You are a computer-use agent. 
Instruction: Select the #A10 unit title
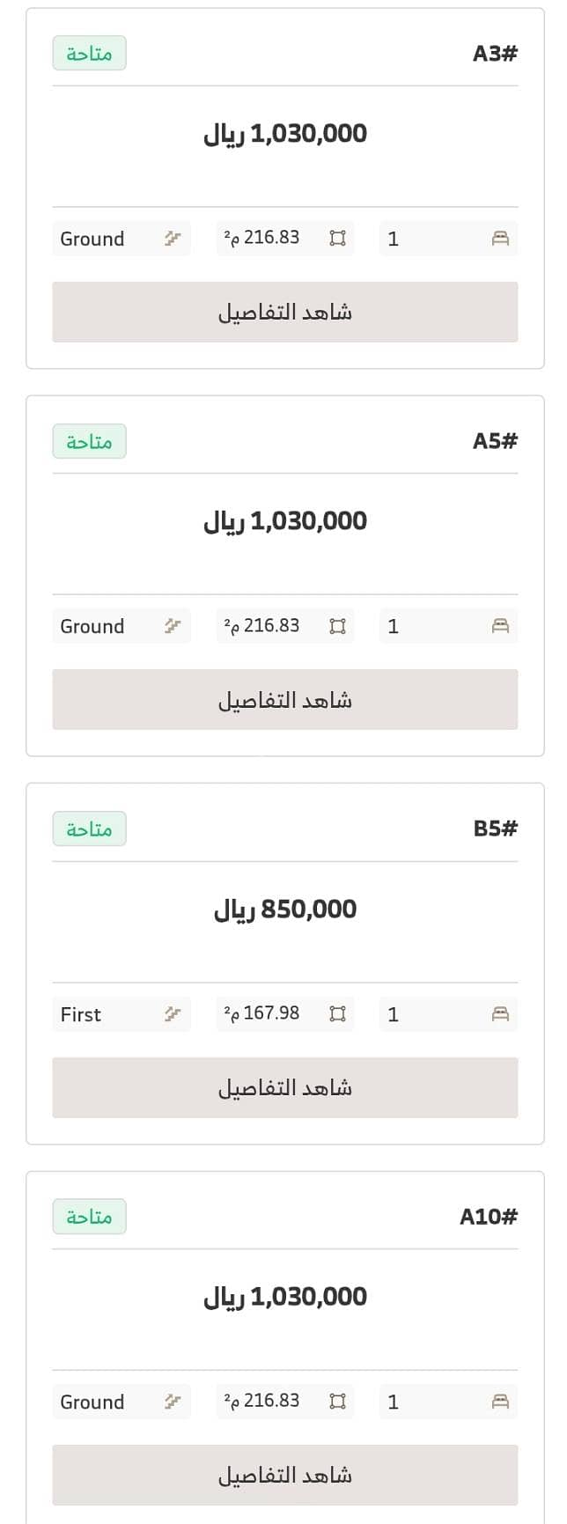489,1217
